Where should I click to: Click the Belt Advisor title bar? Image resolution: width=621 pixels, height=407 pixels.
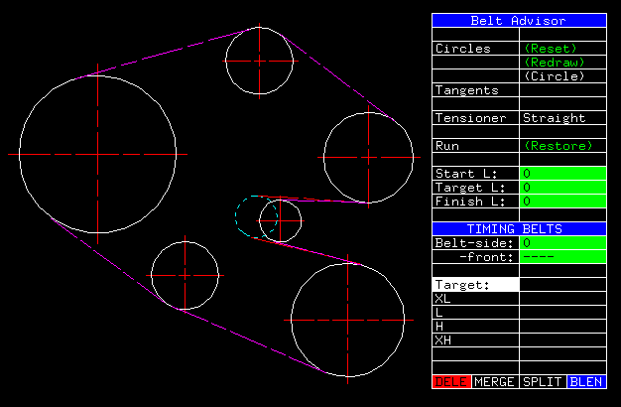519,20
